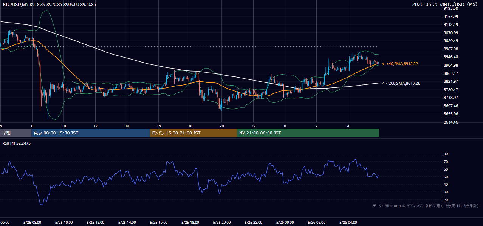Image resolution: width=483 pixels, height=226 pixels.
Task: Click the 東京 08:00-15:30 JST session bar
Action: click(91, 133)
